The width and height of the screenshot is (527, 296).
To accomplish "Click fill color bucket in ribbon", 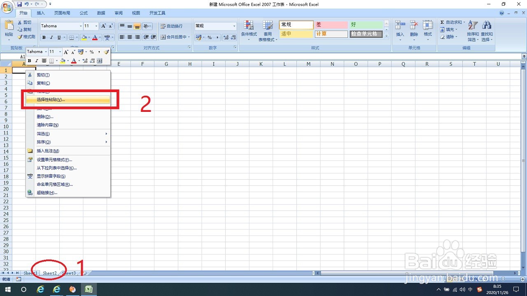I will pyautogui.click(x=84, y=37).
